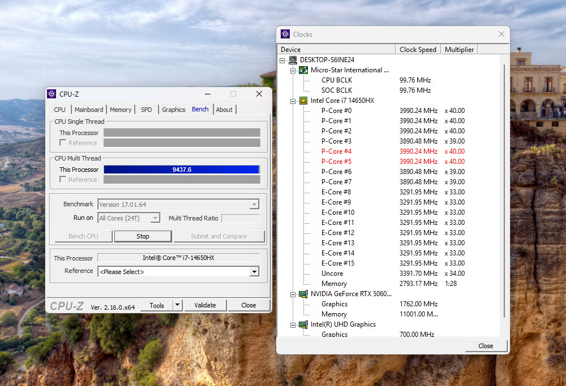
Task: Click the NVIDIA GeForce graphics card icon
Action: [x=303, y=294]
